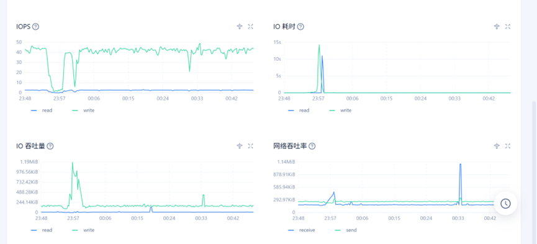Click the help icon next to IO 吞吐量
Viewport: 537px width, 244px height.
50,147
